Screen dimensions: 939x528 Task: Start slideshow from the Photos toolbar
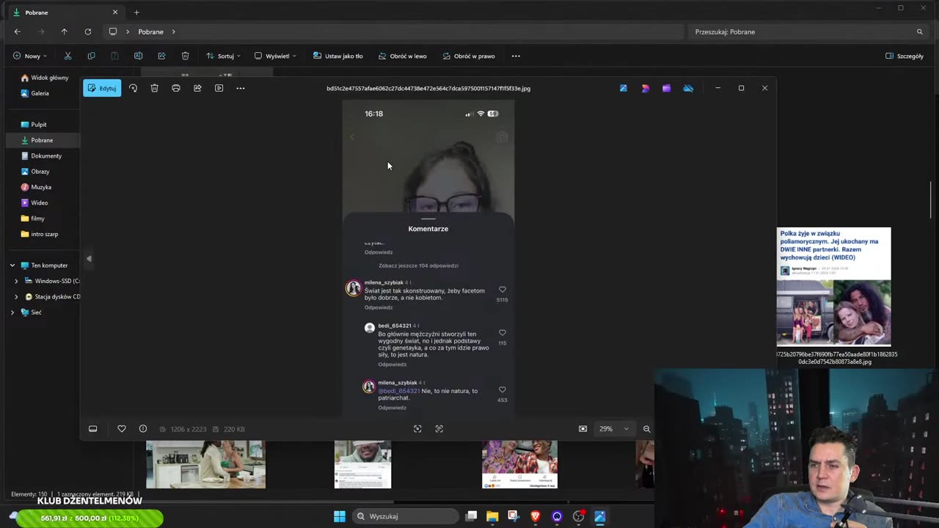click(219, 88)
